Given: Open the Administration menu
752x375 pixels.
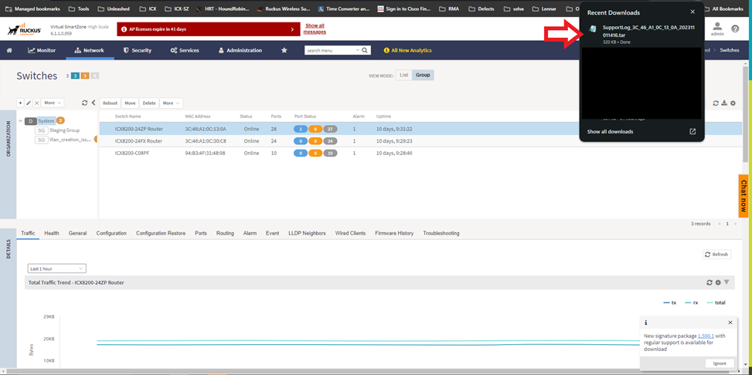Looking at the screenshot, I should (x=240, y=50).
